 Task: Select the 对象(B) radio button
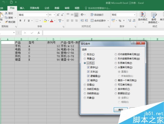pos(85,98)
